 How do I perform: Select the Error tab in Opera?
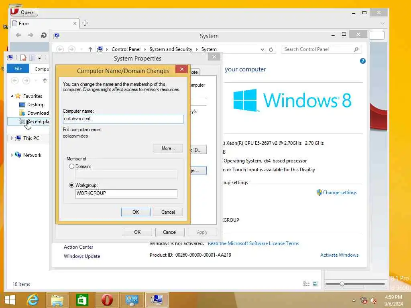coord(45,24)
